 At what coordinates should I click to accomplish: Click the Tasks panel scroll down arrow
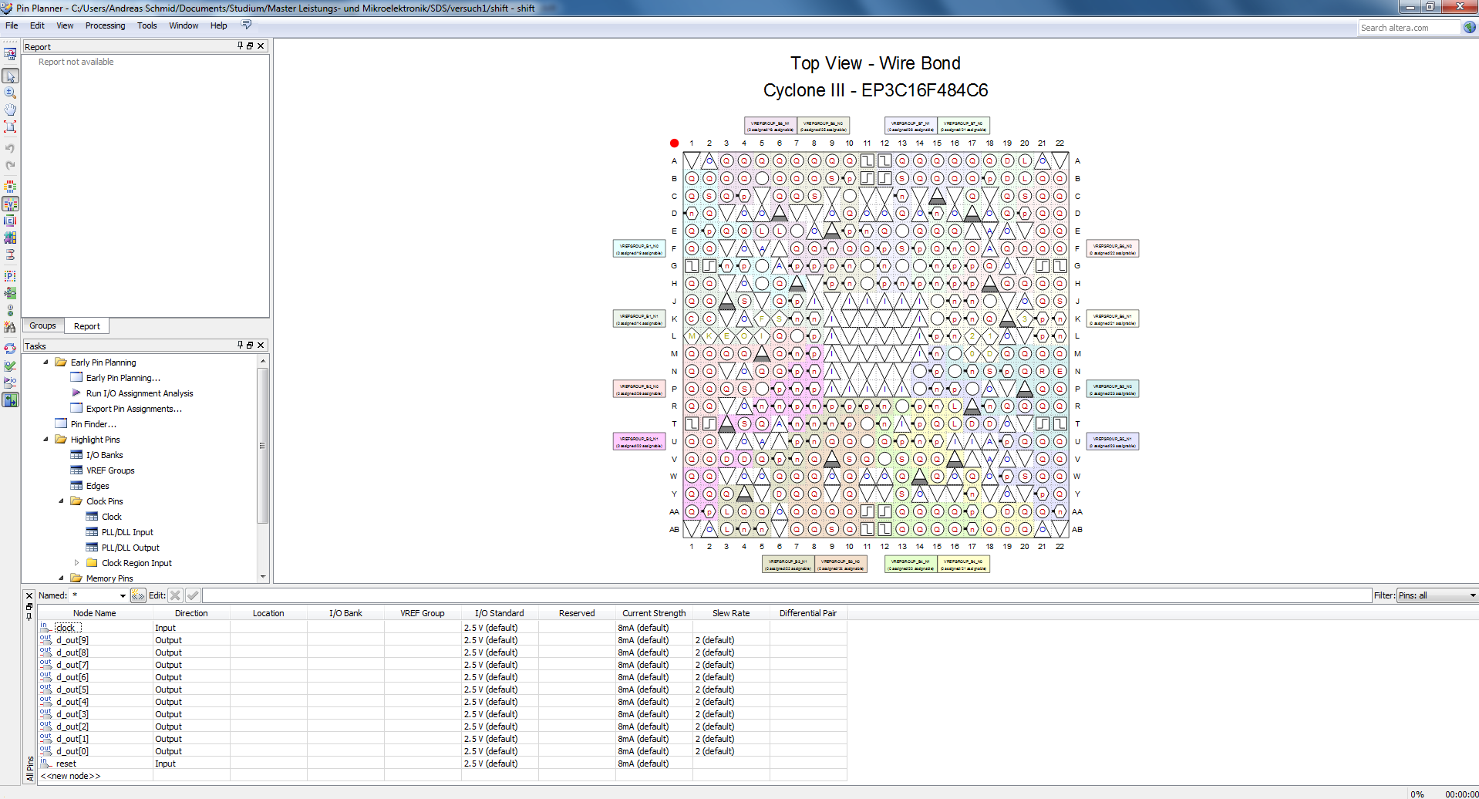(263, 577)
